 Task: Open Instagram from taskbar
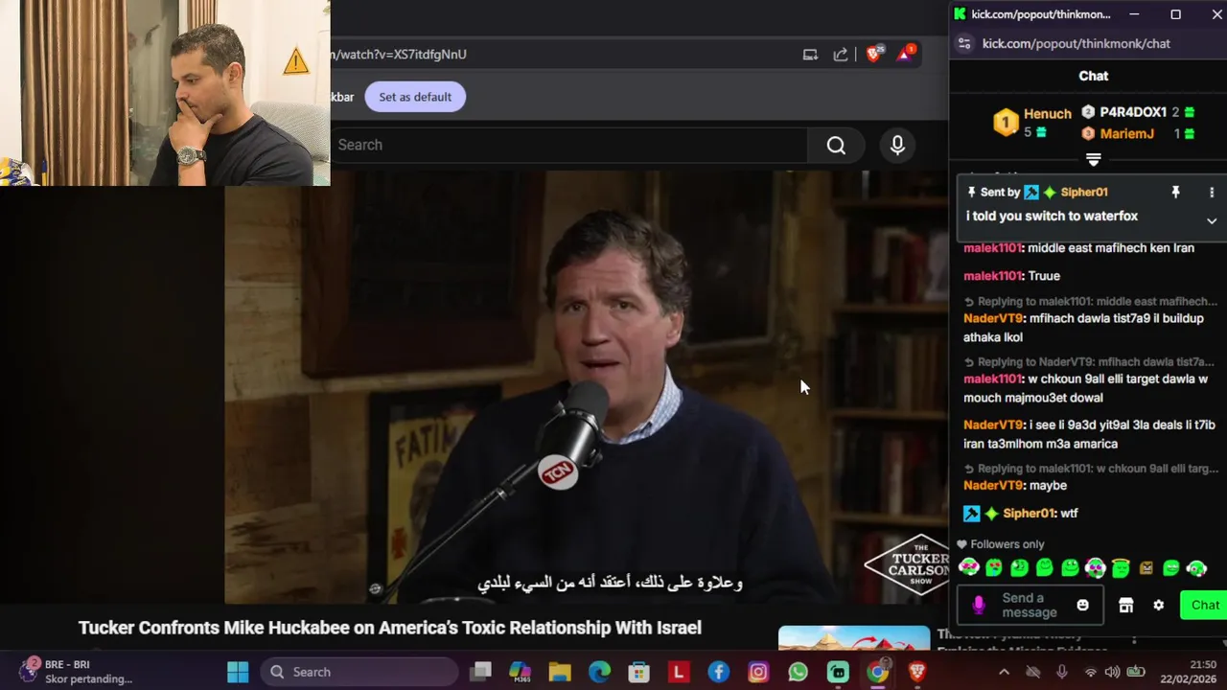758,672
